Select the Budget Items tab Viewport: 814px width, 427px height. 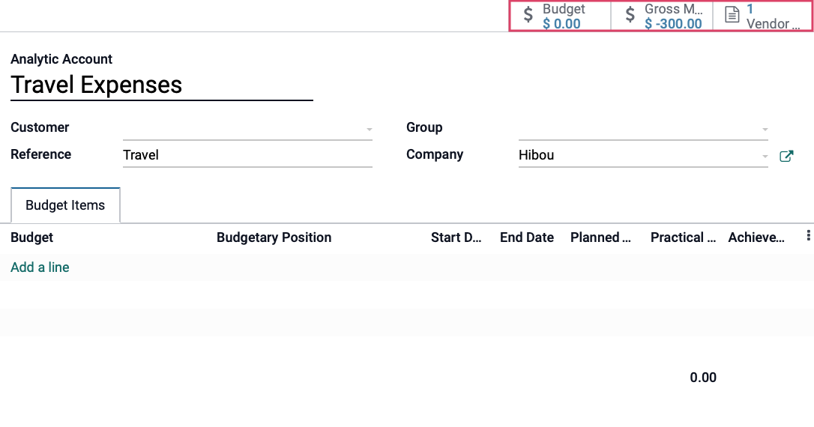click(65, 205)
